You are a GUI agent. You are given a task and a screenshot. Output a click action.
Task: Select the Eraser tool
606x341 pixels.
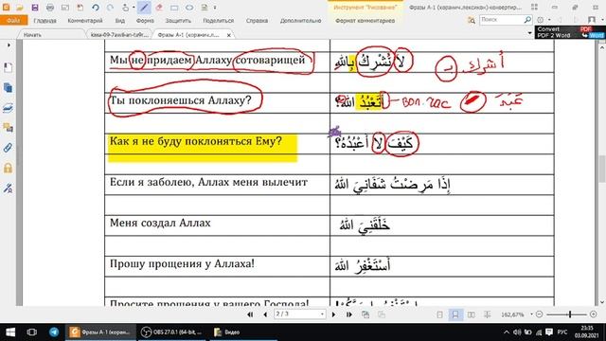click(x=159, y=8)
